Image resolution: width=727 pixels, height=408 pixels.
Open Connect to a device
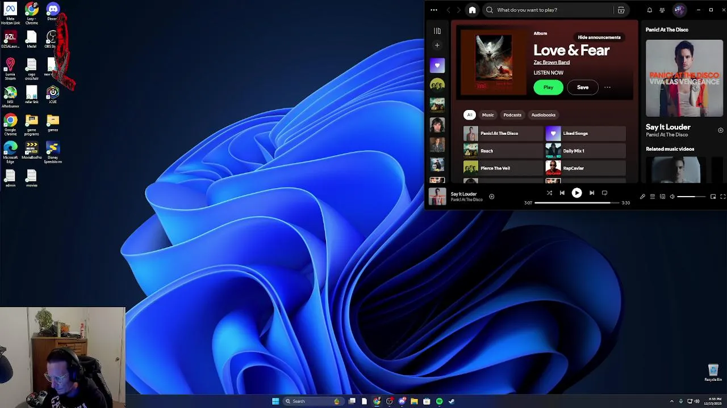click(662, 197)
